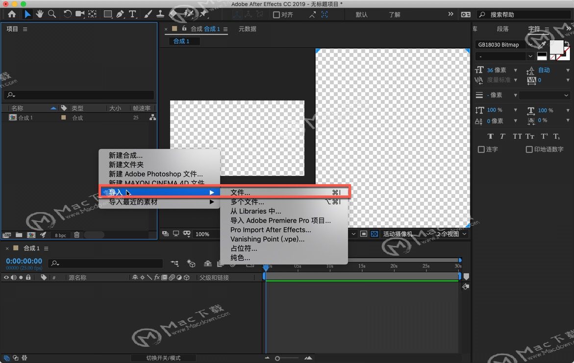Swap fill and stroke colors
Viewport: 574px width, 363px height.
coord(567,44)
